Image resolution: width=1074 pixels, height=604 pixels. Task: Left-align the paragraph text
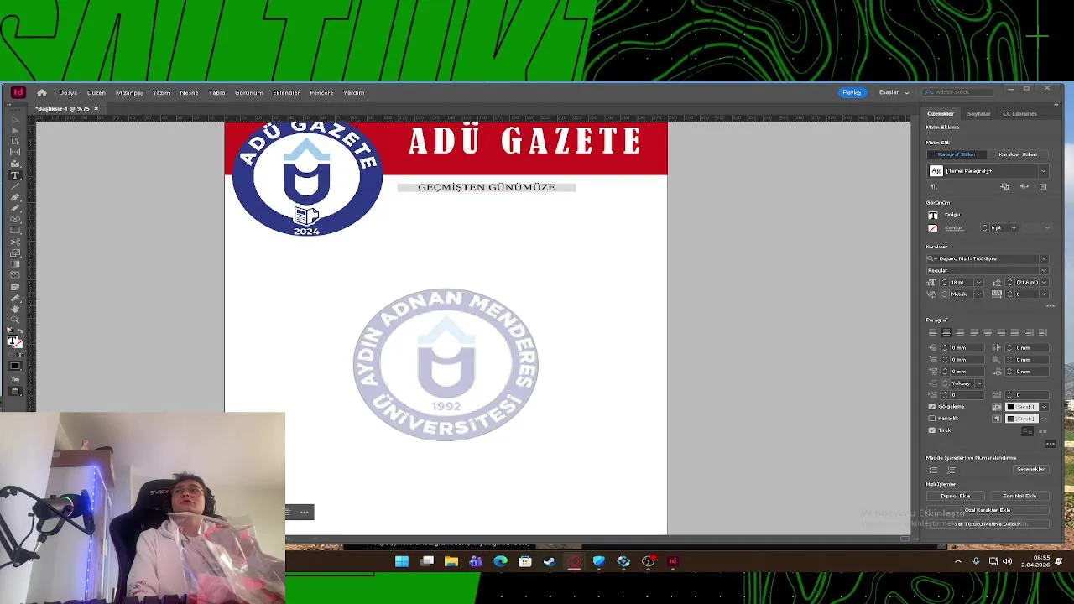[x=932, y=332]
